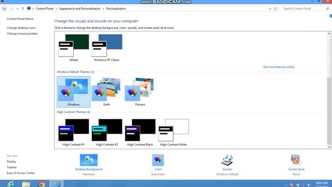The width and height of the screenshot is (332, 187).
Task: Click the High Contrast Themes (4) heading
Action: pyautogui.click(x=74, y=112)
